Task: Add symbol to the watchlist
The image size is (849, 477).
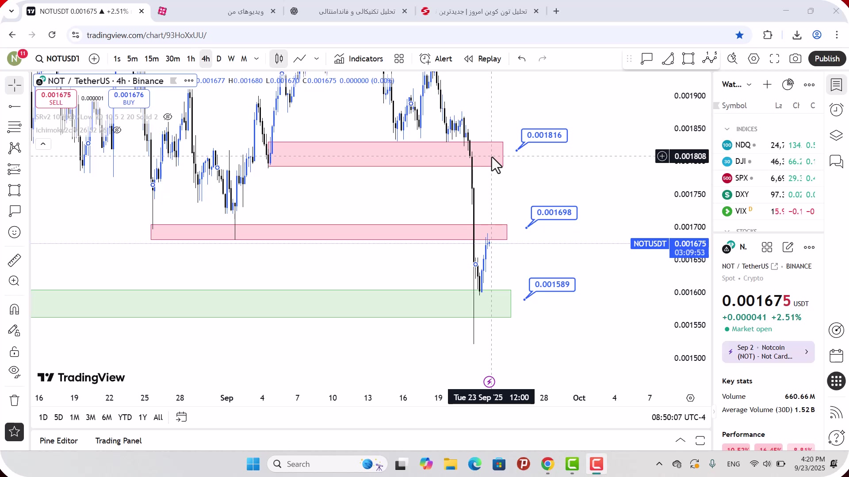Action: coord(767,84)
